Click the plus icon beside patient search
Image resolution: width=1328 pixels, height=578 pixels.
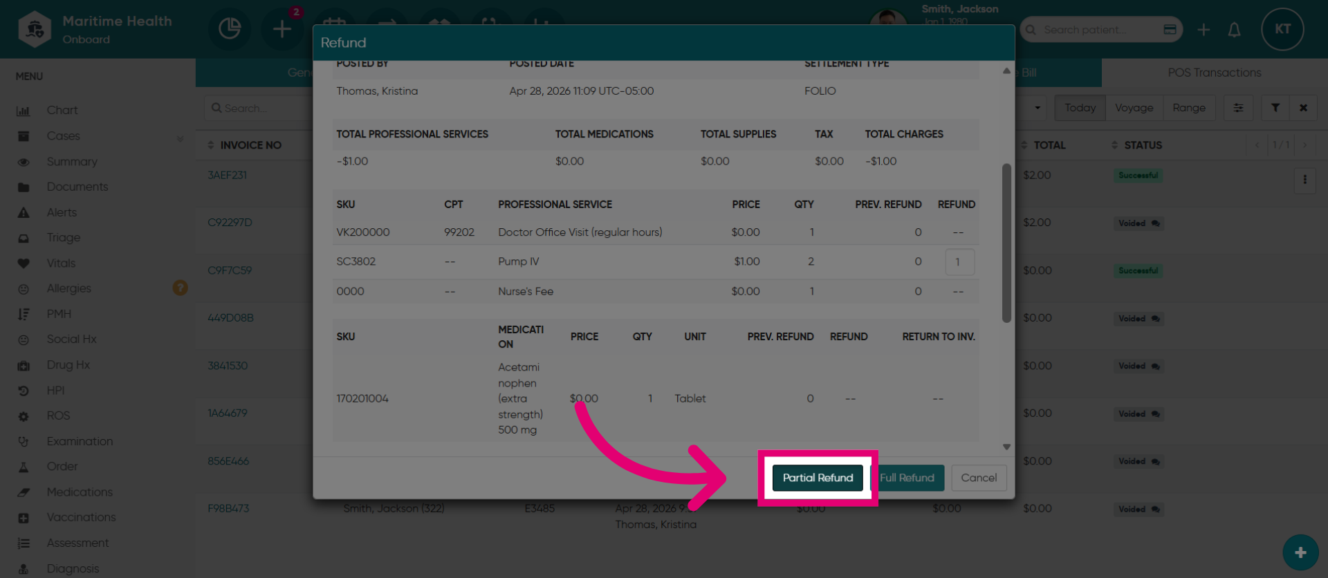[1203, 30]
